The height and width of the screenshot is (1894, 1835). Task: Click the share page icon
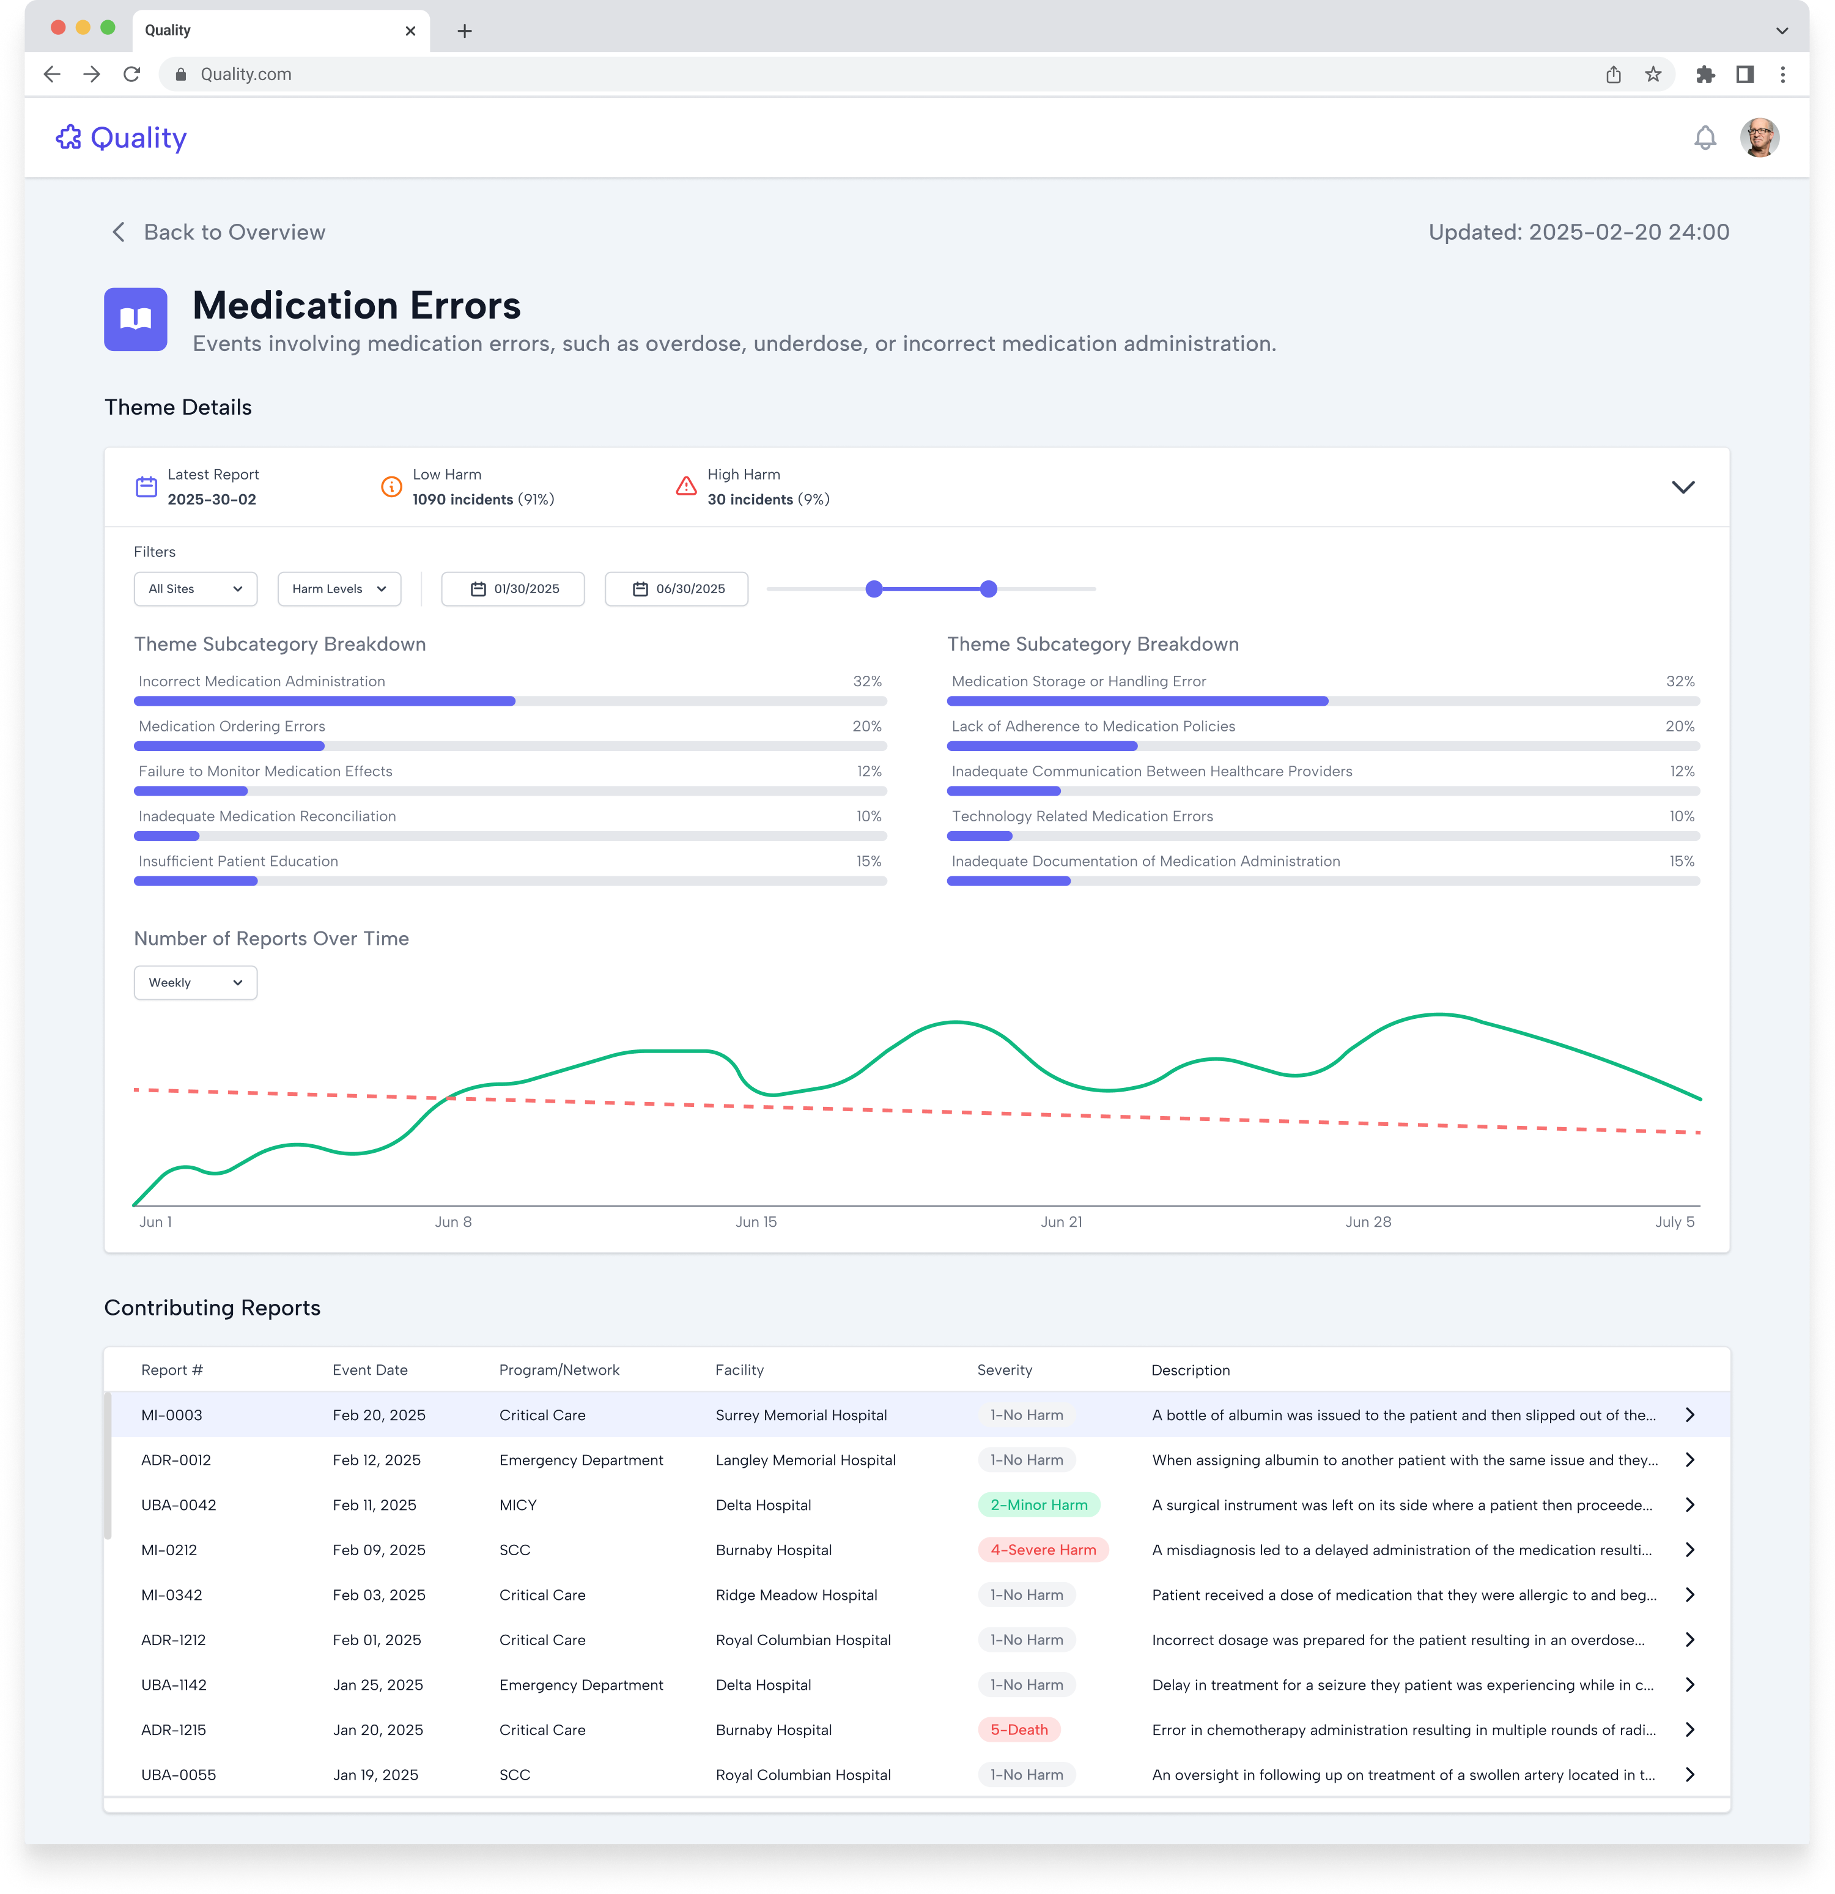pyautogui.click(x=1613, y=75)
